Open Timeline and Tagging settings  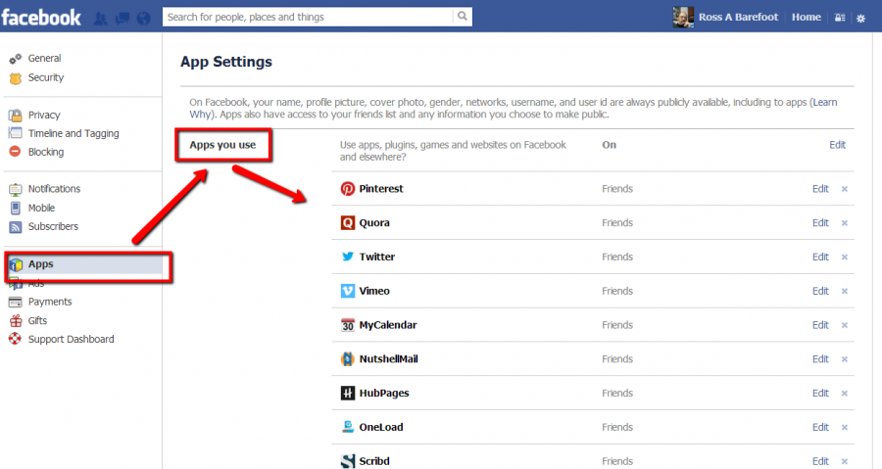[x=73, y=134]
